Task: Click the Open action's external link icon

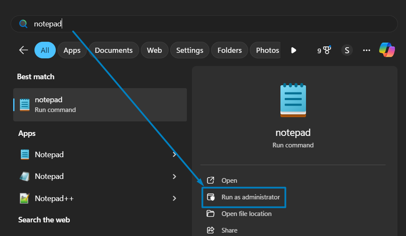Action: [x=211, y=180]
